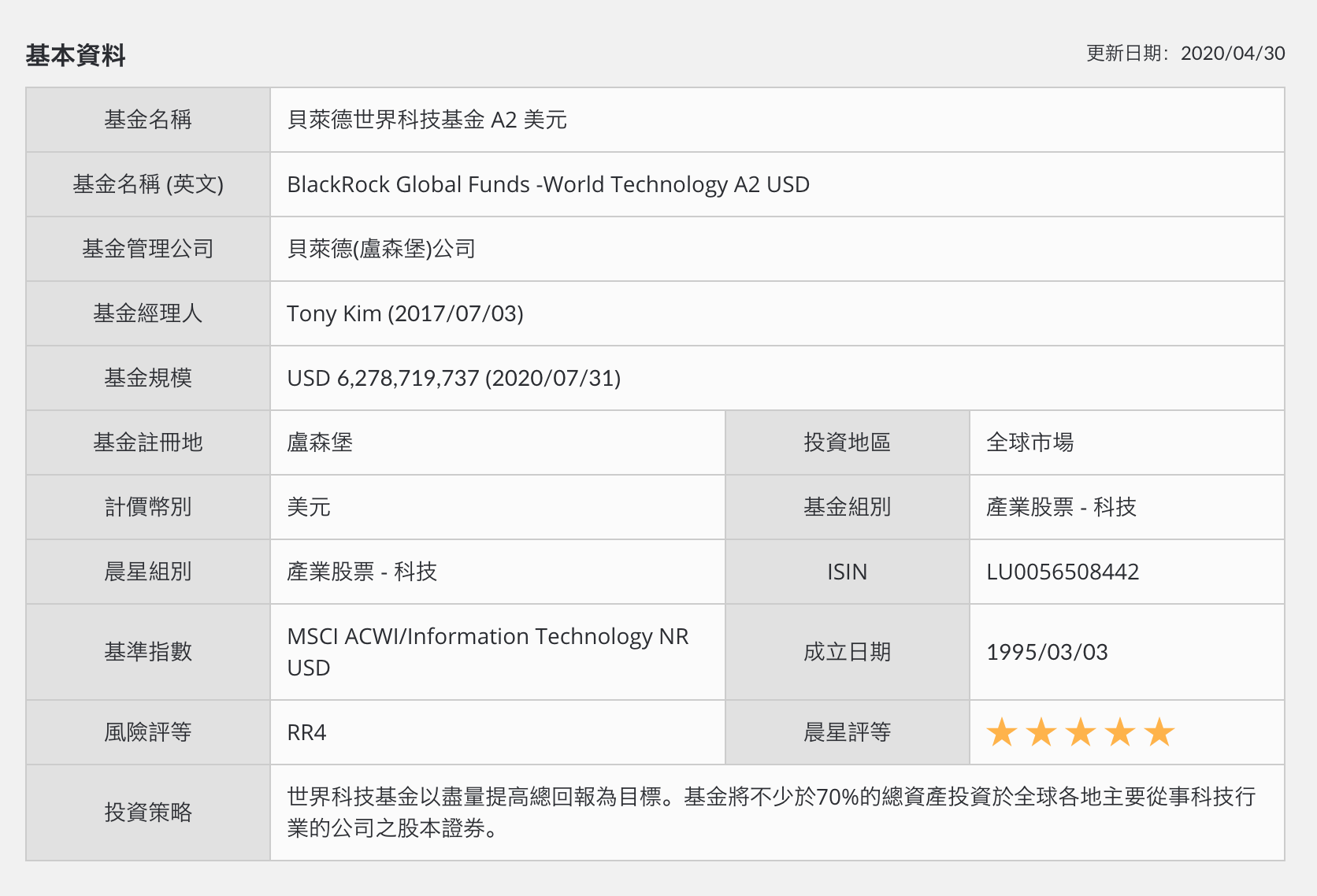Select the 基金管理公司 row value 貝萊德(盧森堡)公司
Screen dimensions: 1317x896
click(x=382, y=249)
